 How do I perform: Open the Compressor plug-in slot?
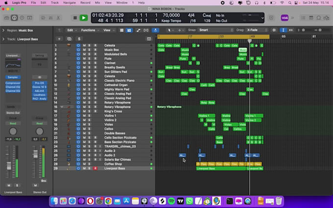(13, 83)
